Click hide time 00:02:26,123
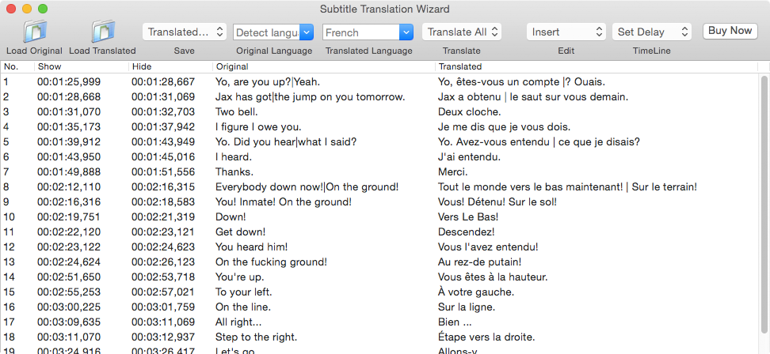This screenshot has width=770, height=354. point(163,262)
